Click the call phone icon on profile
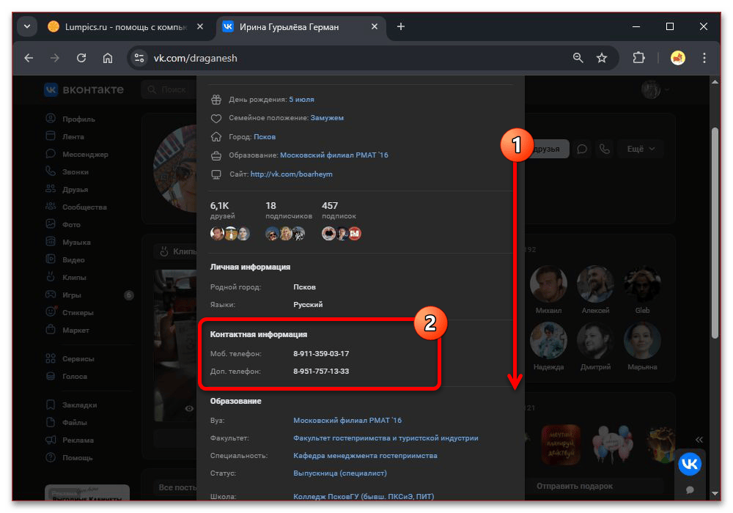This screenshot has height=513, width=733. 604,149
